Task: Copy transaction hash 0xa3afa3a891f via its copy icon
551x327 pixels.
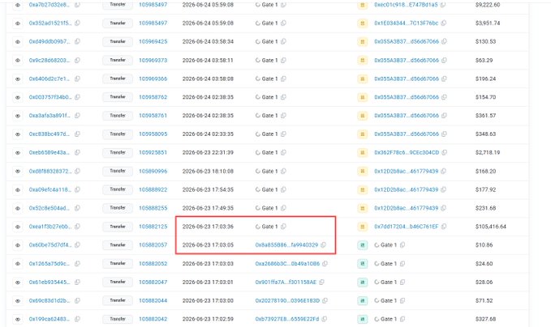Action: tap(77, 115)
